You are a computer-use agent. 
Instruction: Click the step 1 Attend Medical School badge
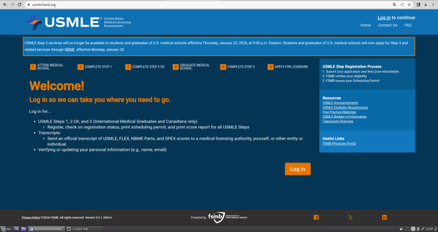click(33, 67)
